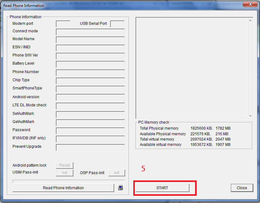The width and height of the screenshot is (260, 203).
Task: Click the ESN / IMEI field
Action: (x=90, y=48)
